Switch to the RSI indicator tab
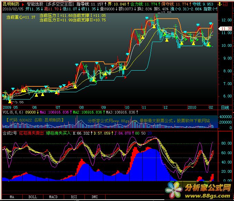The width and height of the screenshot is (234, 201). [74, 197]
